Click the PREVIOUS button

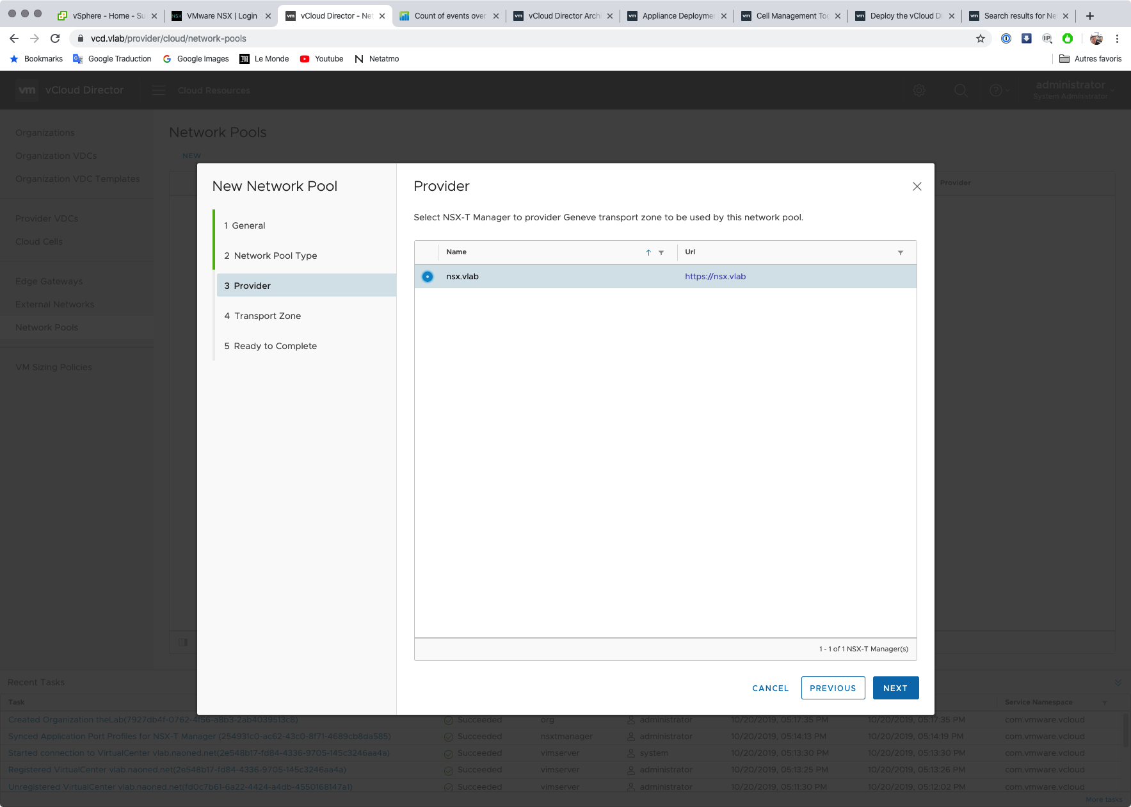pyautogui.click(x=833, y=688)
